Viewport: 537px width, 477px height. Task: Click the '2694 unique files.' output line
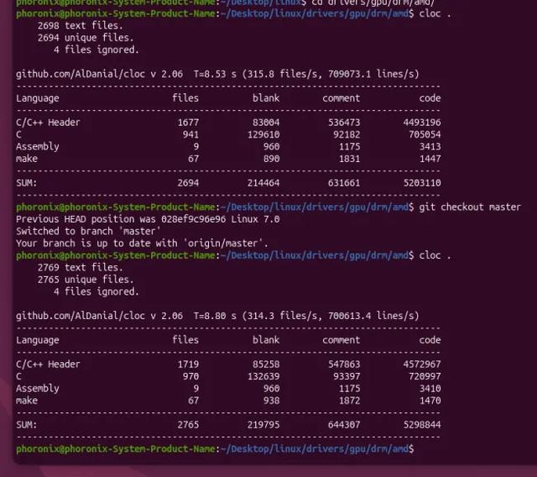[86, 37]
